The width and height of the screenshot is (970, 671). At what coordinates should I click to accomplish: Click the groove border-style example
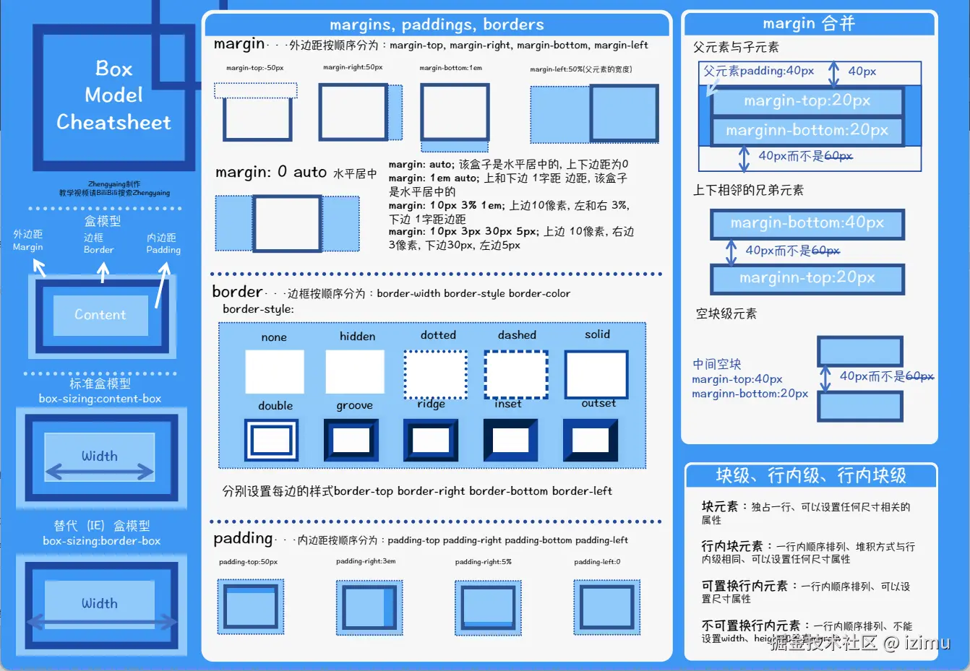tap(351, 439)
